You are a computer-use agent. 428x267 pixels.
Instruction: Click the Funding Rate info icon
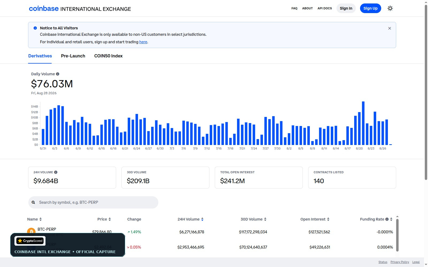pos(387,219)
